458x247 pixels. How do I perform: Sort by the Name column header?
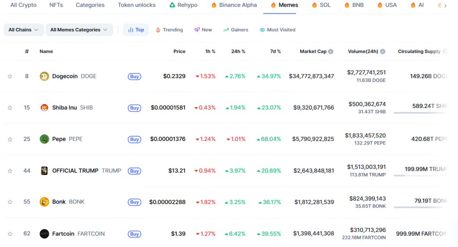tap(46, 51)
